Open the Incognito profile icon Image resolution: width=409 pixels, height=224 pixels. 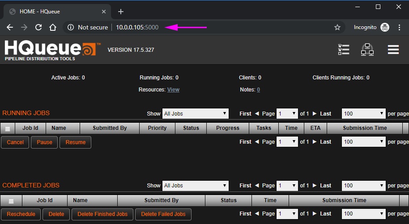(x=385, y=27)
